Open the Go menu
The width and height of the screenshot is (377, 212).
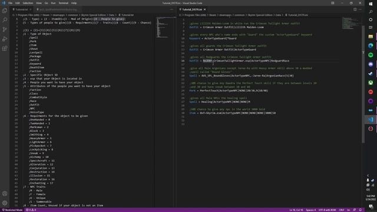tap(46, 3)
